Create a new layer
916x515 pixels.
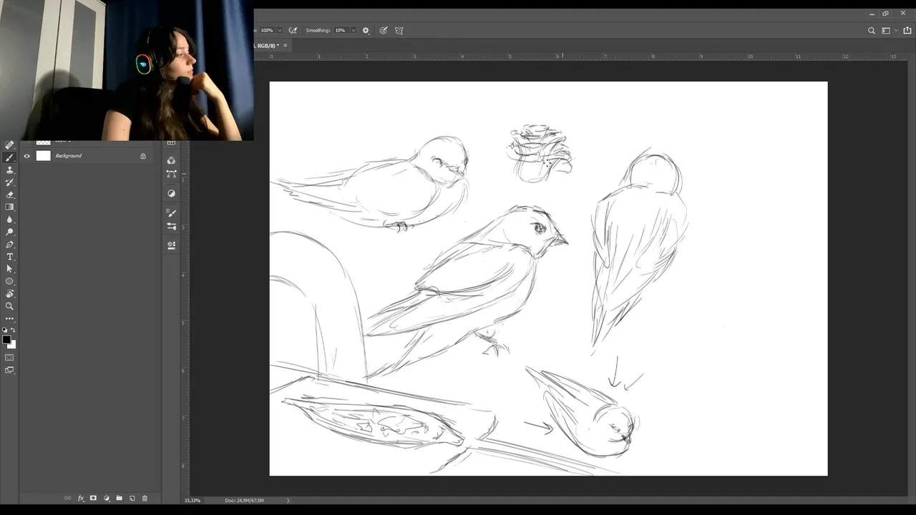tap(132, 498)
